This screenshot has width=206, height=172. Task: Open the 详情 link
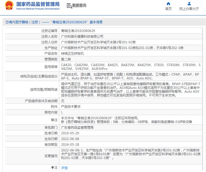click(x=64, y=168)
